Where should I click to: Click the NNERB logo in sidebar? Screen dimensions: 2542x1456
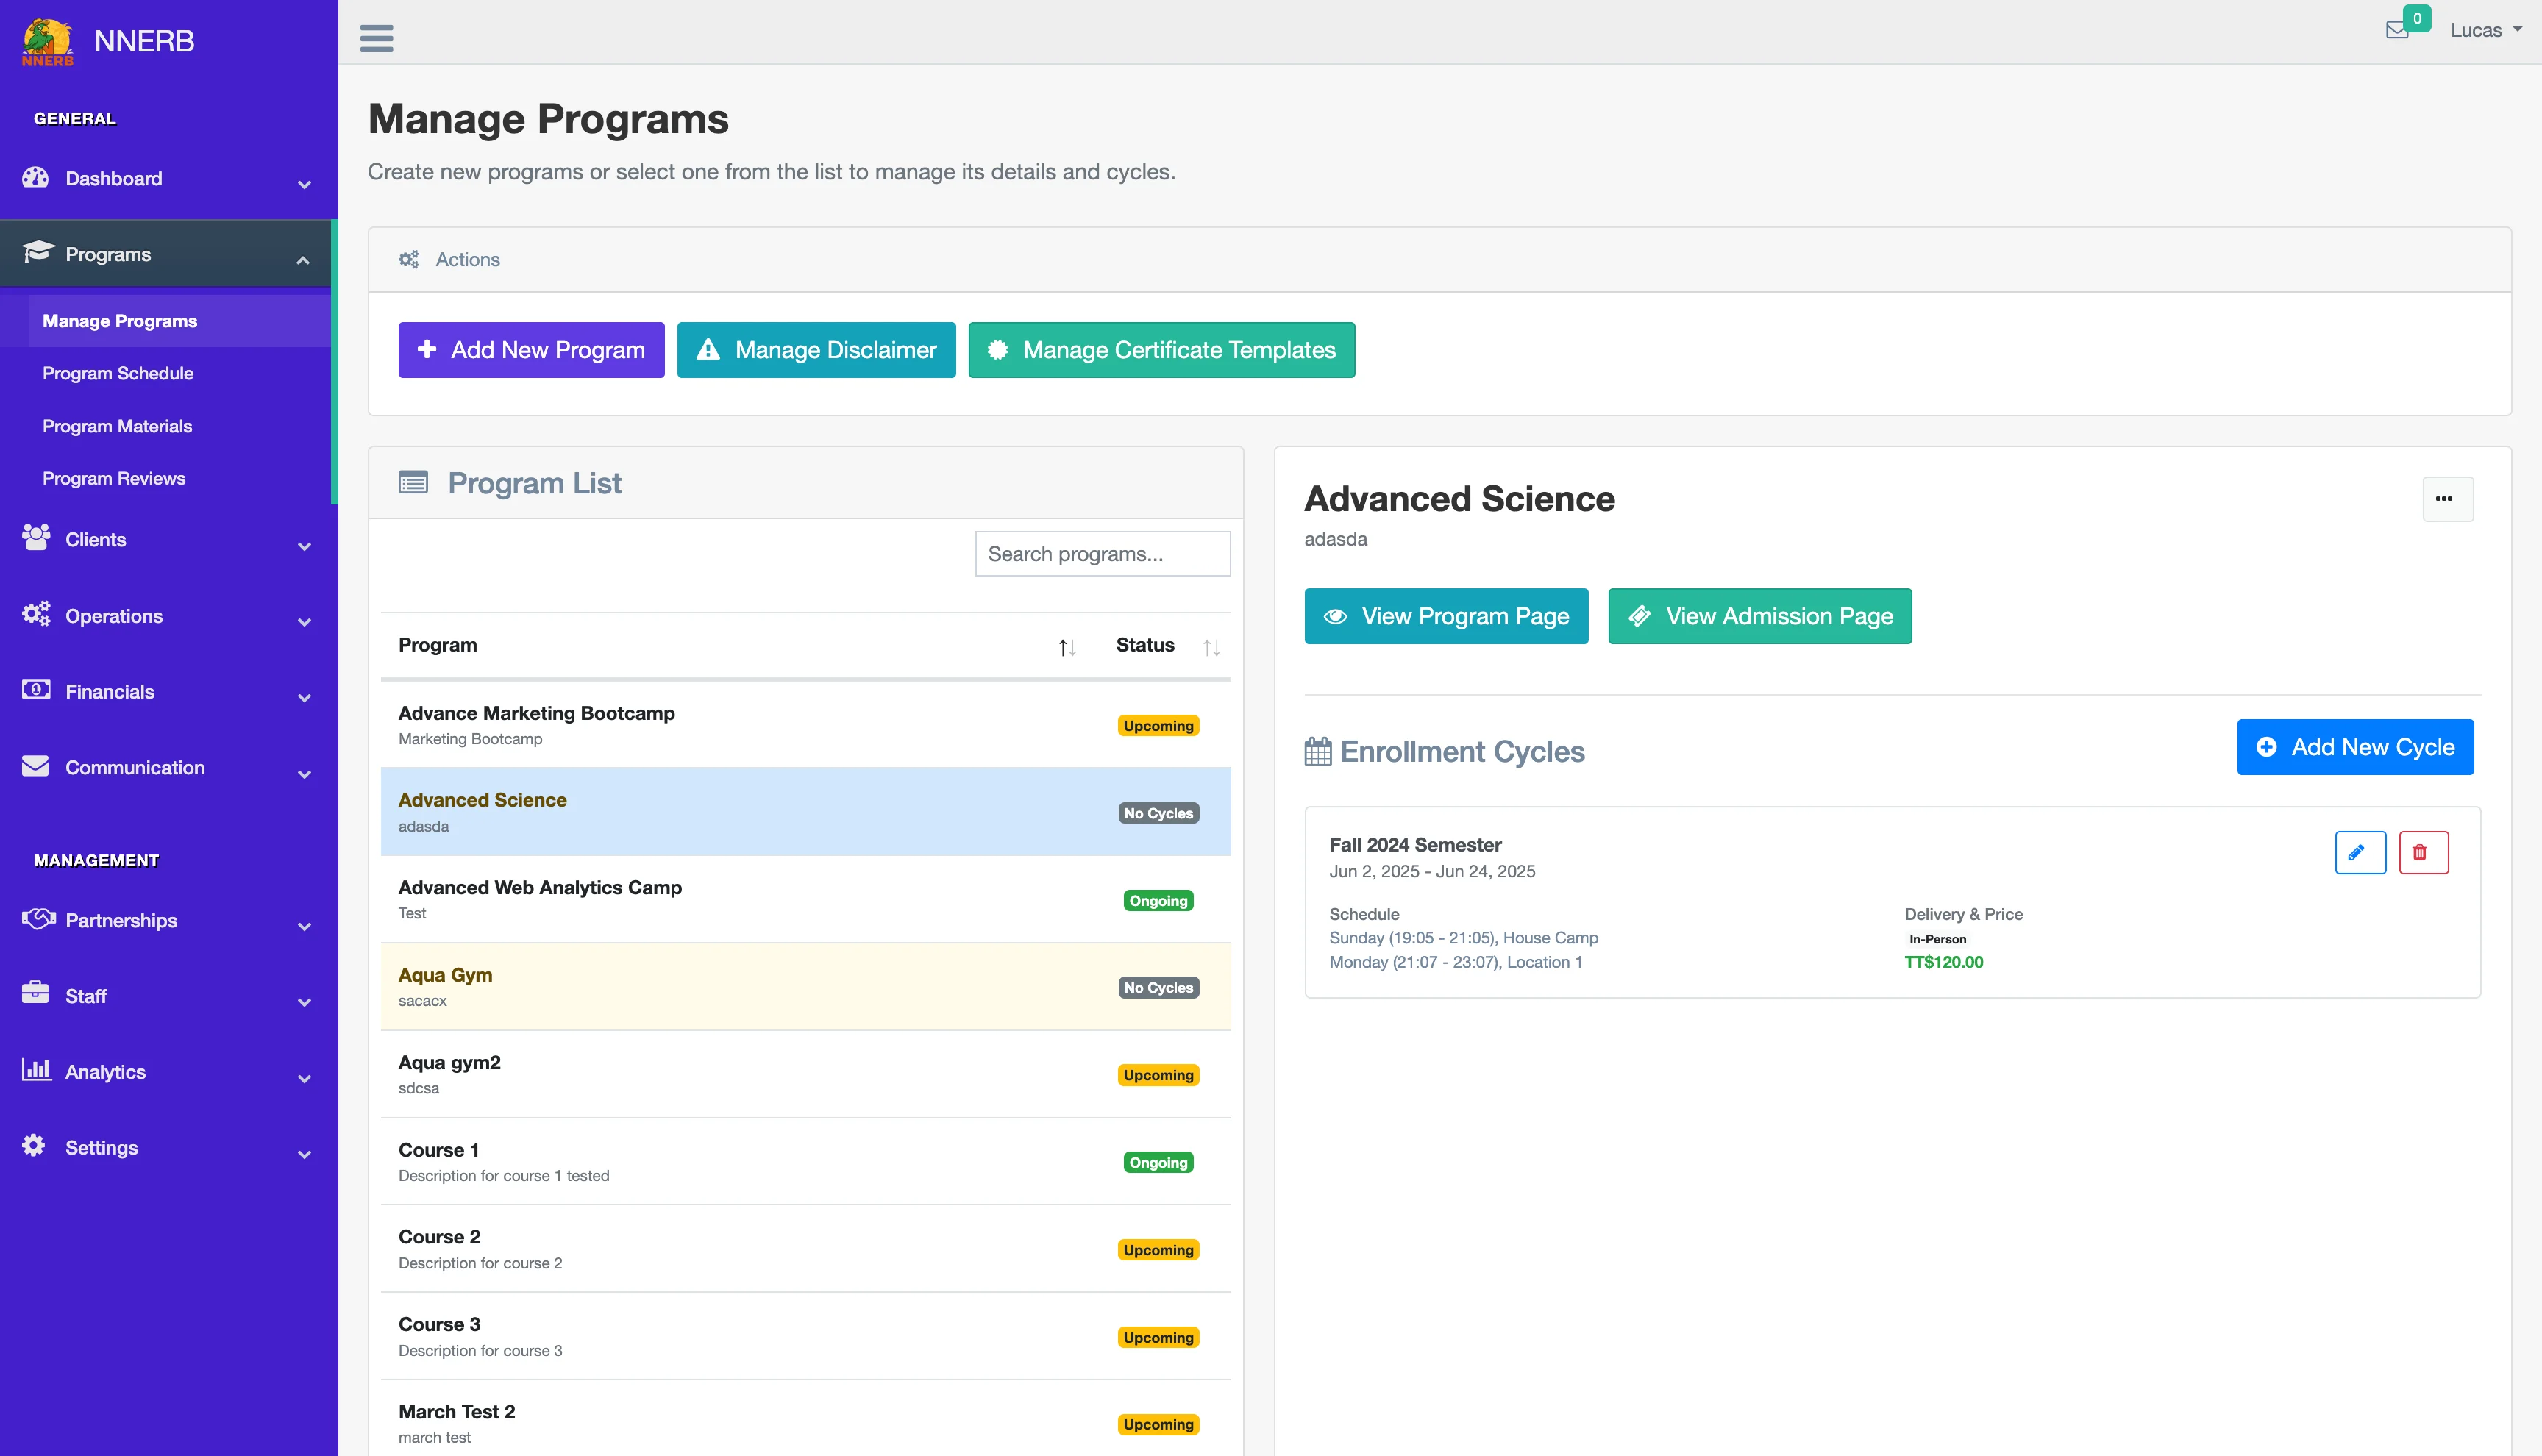[48, 42]
